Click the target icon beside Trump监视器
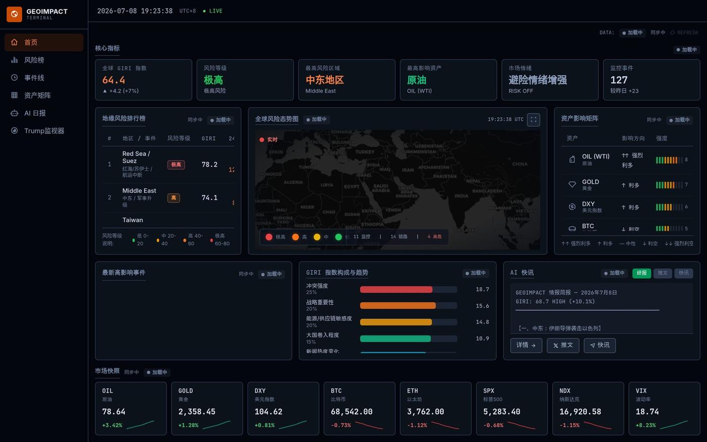The image size is (707, 442). 14,131
